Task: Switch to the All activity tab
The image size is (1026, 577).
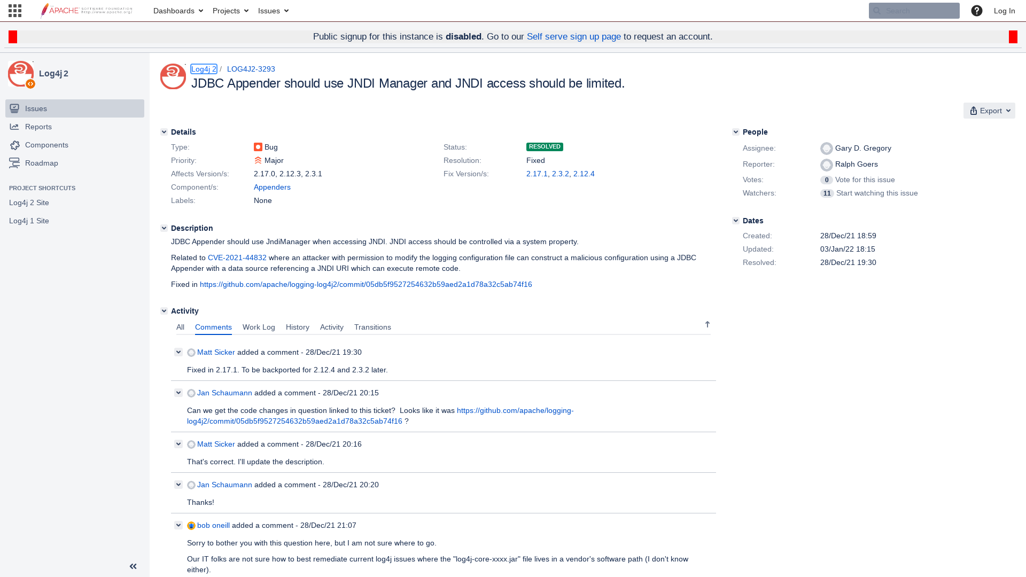Action: [180, 327]
